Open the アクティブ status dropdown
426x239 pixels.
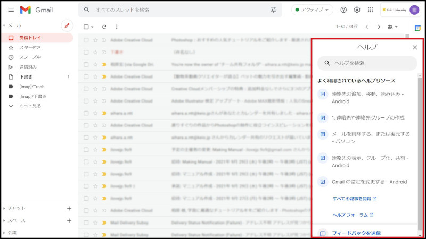coord(312,10)
